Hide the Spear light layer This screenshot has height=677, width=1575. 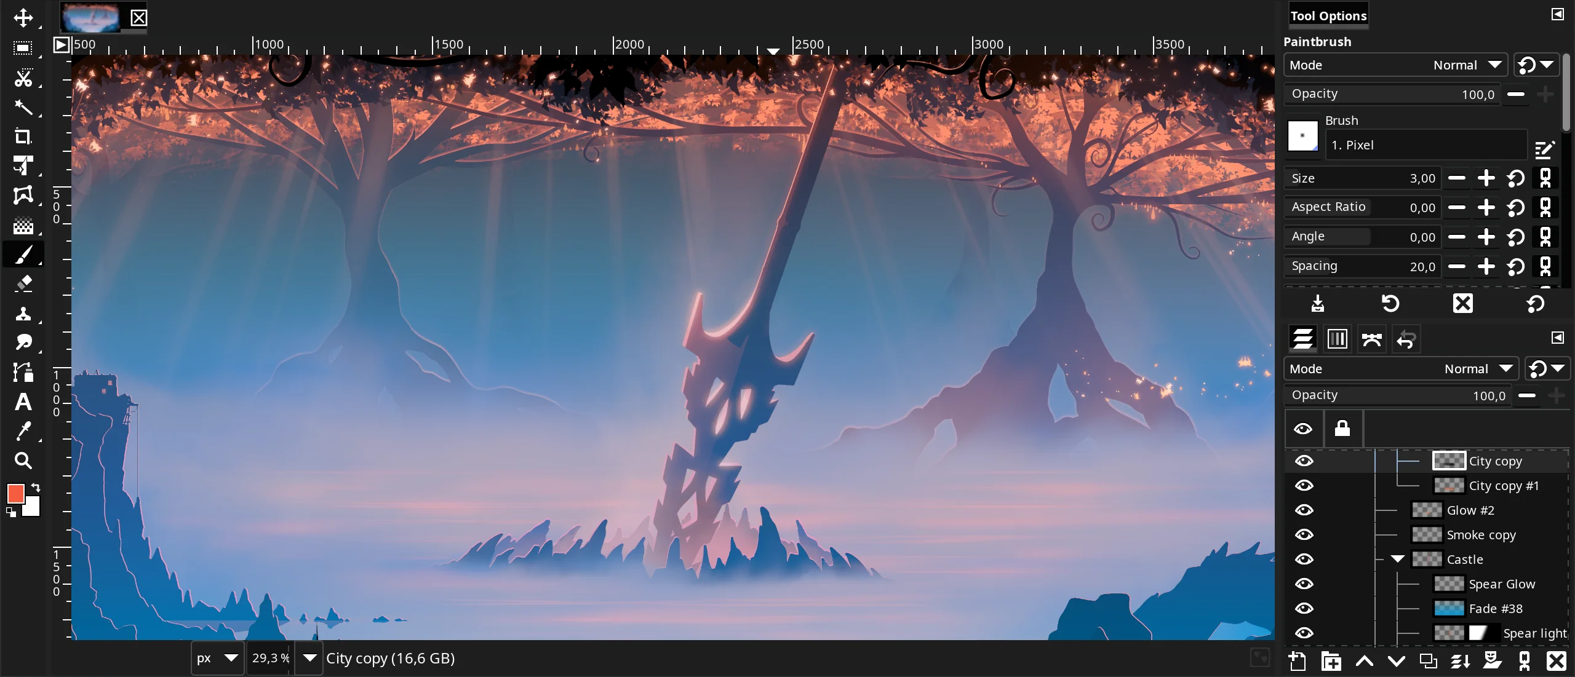[1304, 633]
